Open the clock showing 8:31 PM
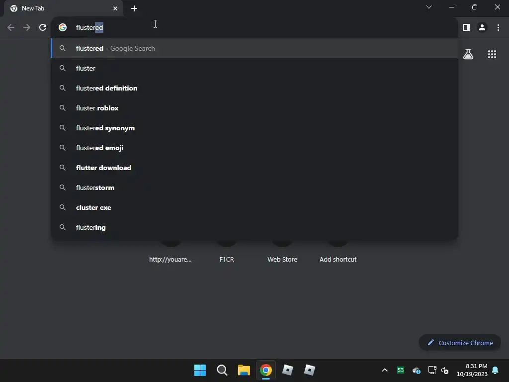Viewport: 509px width, 382px height. [472, 370]
